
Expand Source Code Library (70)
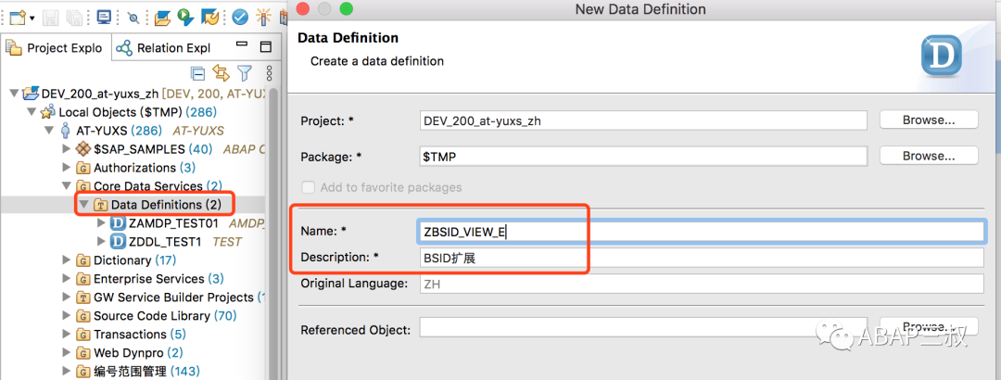pyautogui.click(x=67, y=315)
